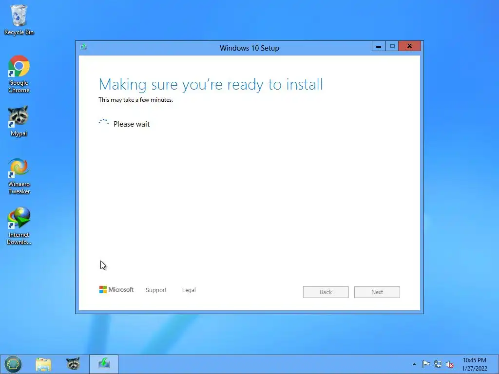Screen dimensions: 499x374
Task: Click the Windows 10 Setup taskbar button
Action: [x=104, y=364]
